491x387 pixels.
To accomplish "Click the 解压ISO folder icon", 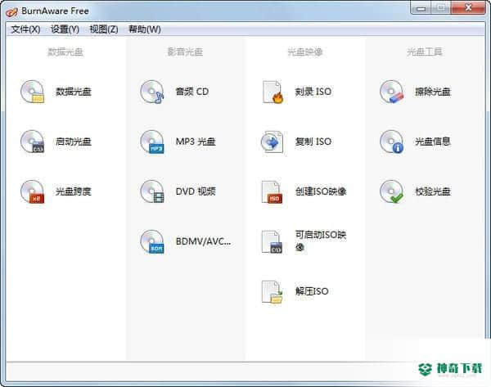I will (x=273, y=292).
